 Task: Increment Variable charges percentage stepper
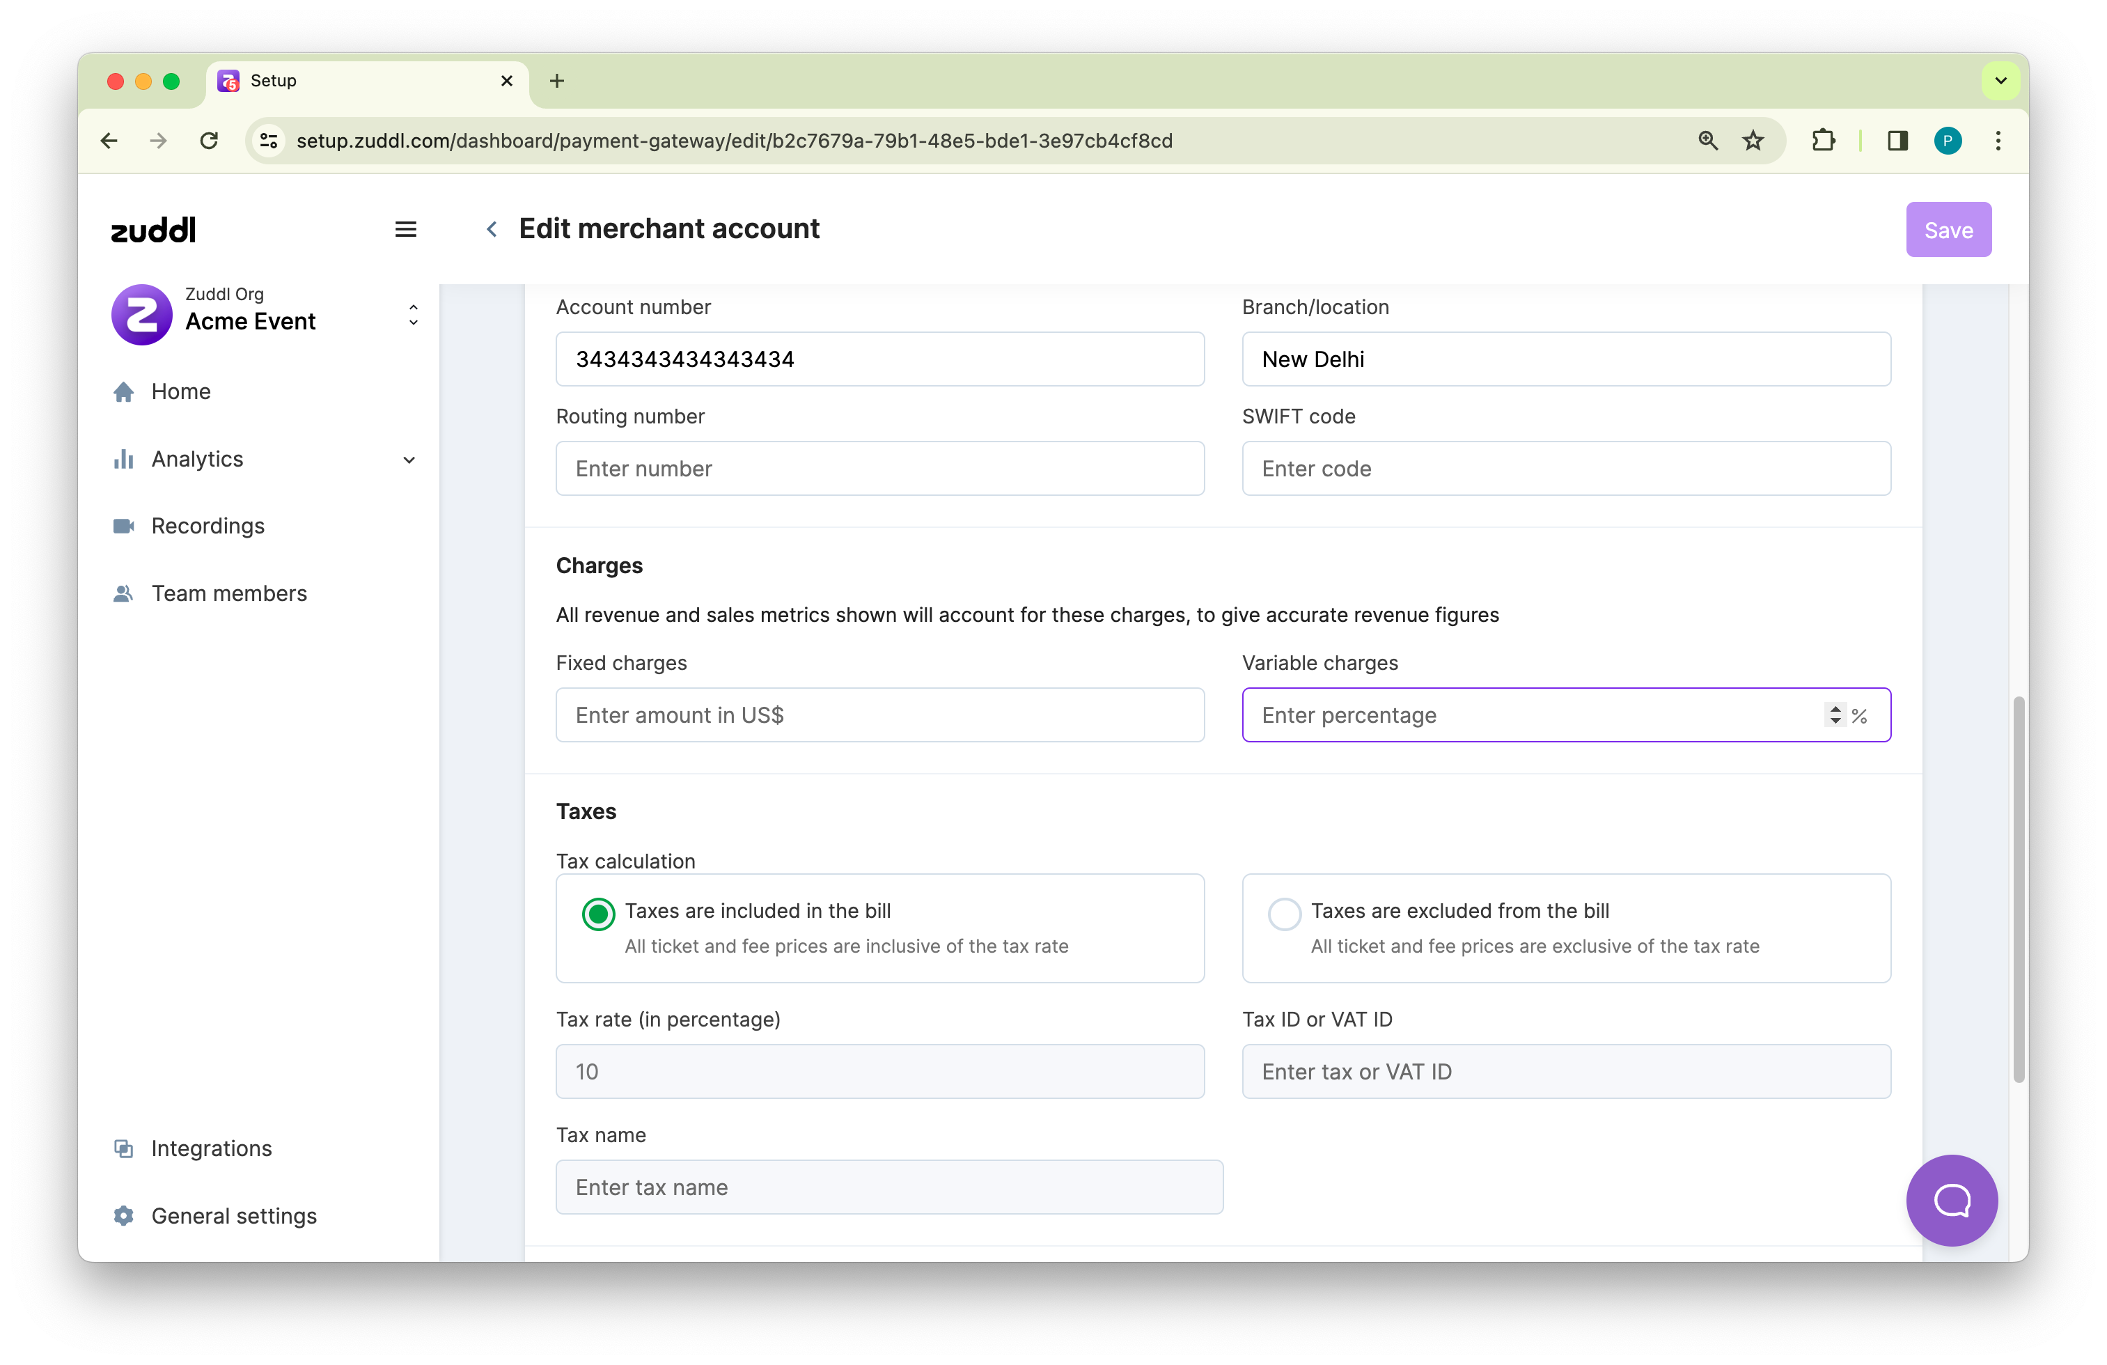(x=1835, y=708)
